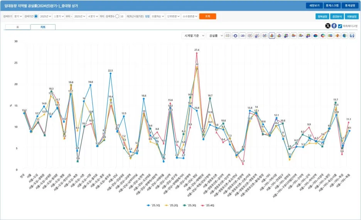The image size is (361, 220).
Task: Open the 시계열 기준 dropdown
Action: (x=193, y=36)
